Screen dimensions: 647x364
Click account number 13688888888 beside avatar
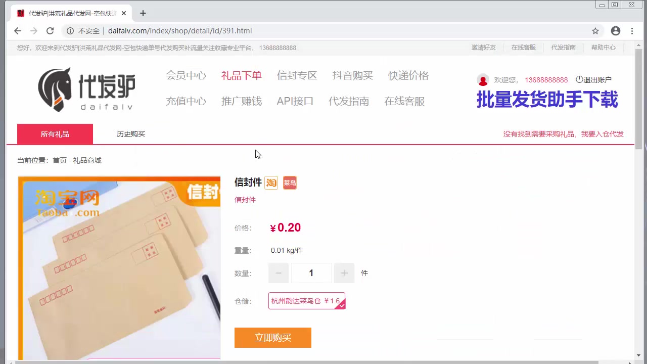click(x=546, y=80)
